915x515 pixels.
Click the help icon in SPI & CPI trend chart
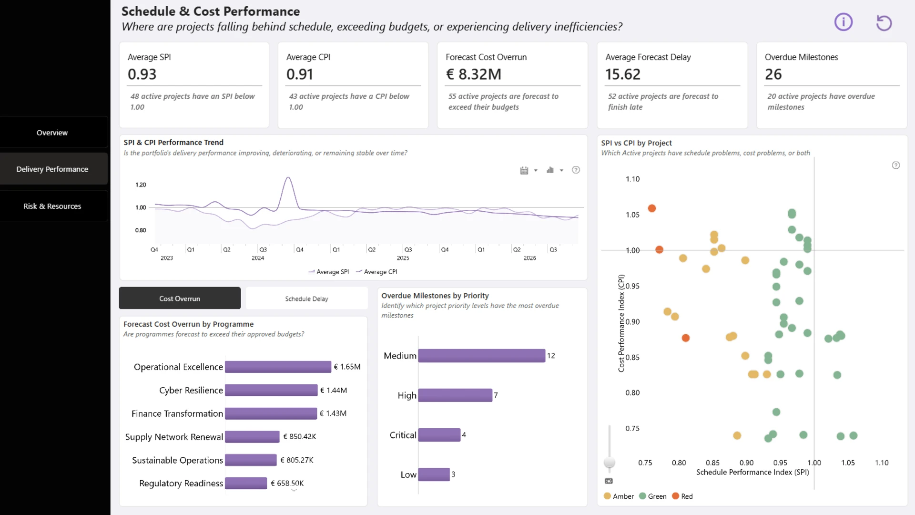[x=576, y=170]
